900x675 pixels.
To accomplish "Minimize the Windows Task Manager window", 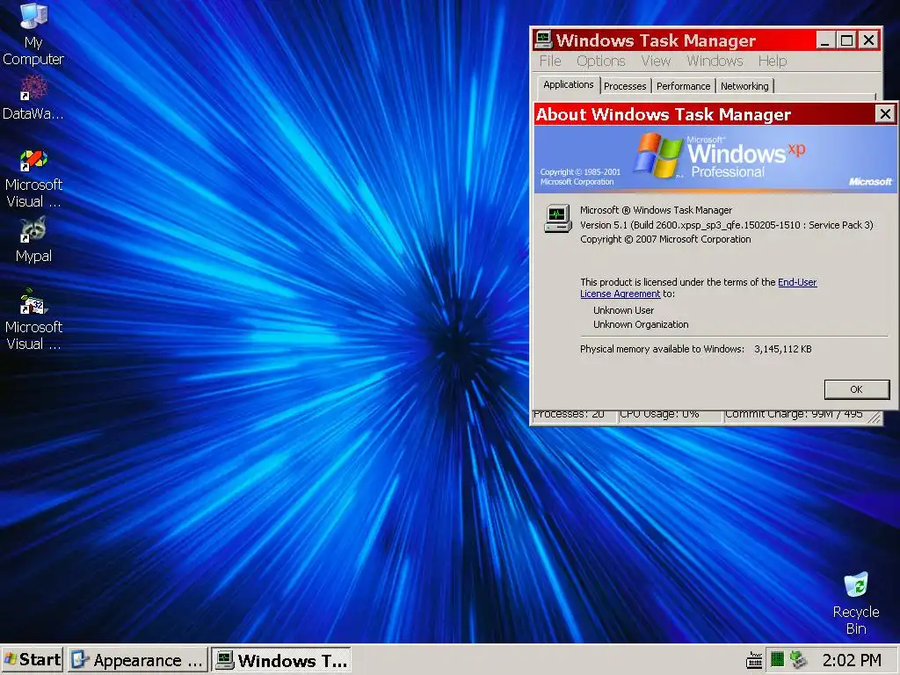I will point(825,40).
